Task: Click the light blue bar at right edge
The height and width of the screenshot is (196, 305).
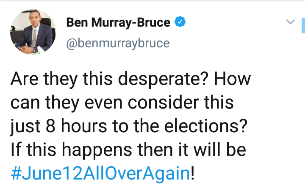Action: [303, 26]
